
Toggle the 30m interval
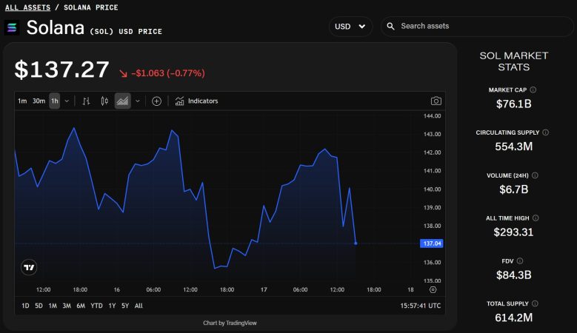tap(39, 101)
